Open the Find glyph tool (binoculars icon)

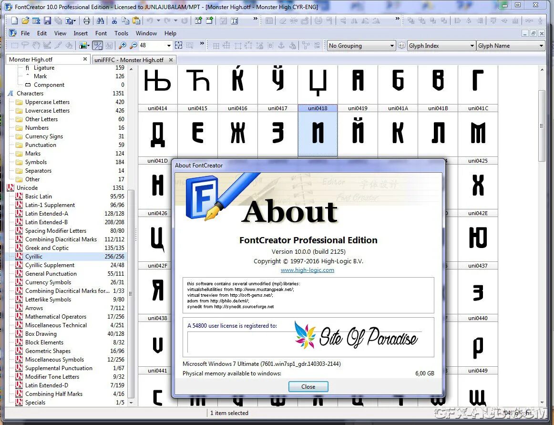[x=101, y=20]
